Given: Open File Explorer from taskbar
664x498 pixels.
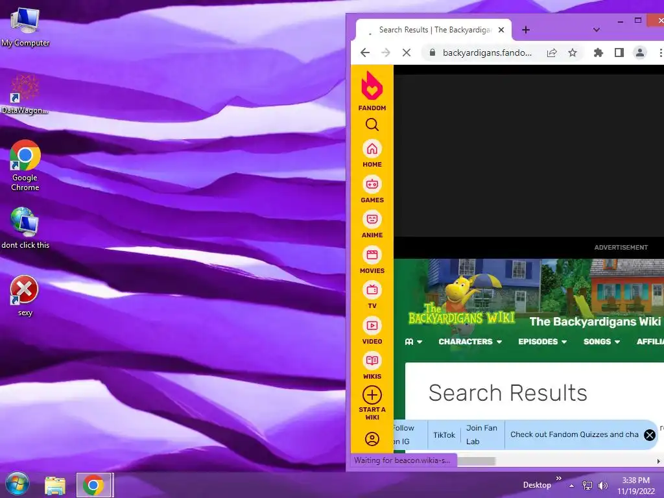Looking at the screenshot, I should 55,485.
